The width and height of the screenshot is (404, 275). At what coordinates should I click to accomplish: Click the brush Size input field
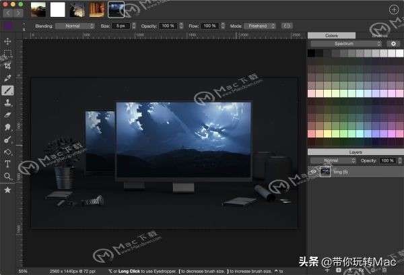pos(121,26)
